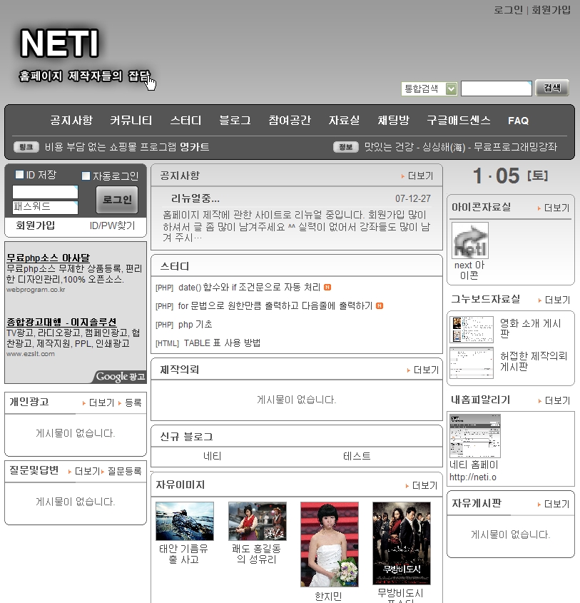The width and height of the screenshot is (580, 603).
Task: Open 구글애드센스 menu item
Action: [x=459, y=120]
